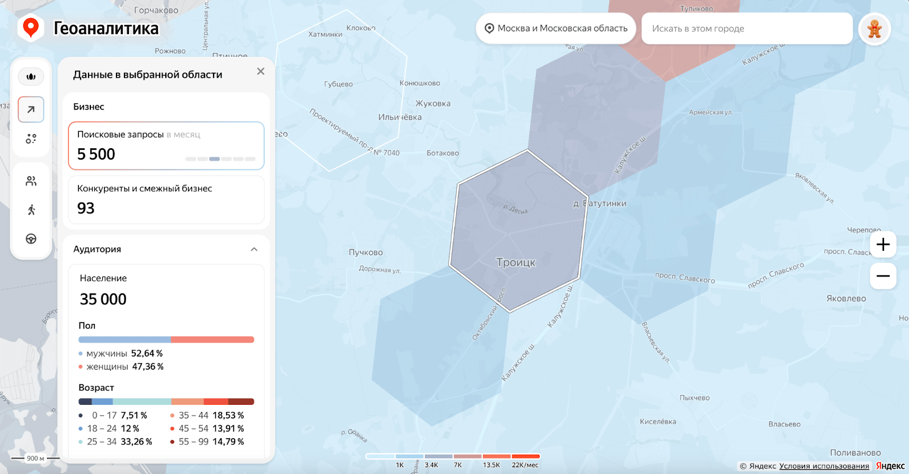Image resolution: width=909 pixels, height=474 pixels.
Task: Click the Искать в этом городе search field
Action: (x=747, y=28)
